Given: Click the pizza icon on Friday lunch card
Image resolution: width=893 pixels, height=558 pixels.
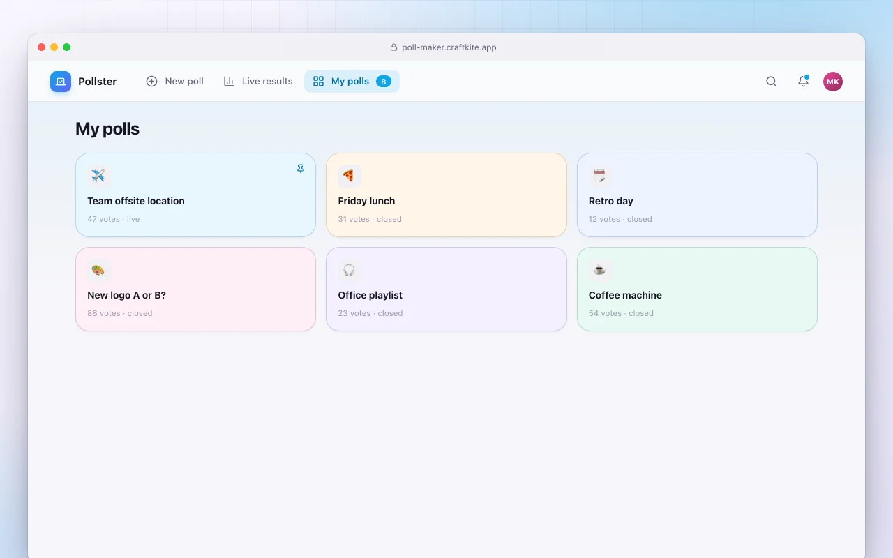Looking at the screenshot, I should click(x=349, y=176).
